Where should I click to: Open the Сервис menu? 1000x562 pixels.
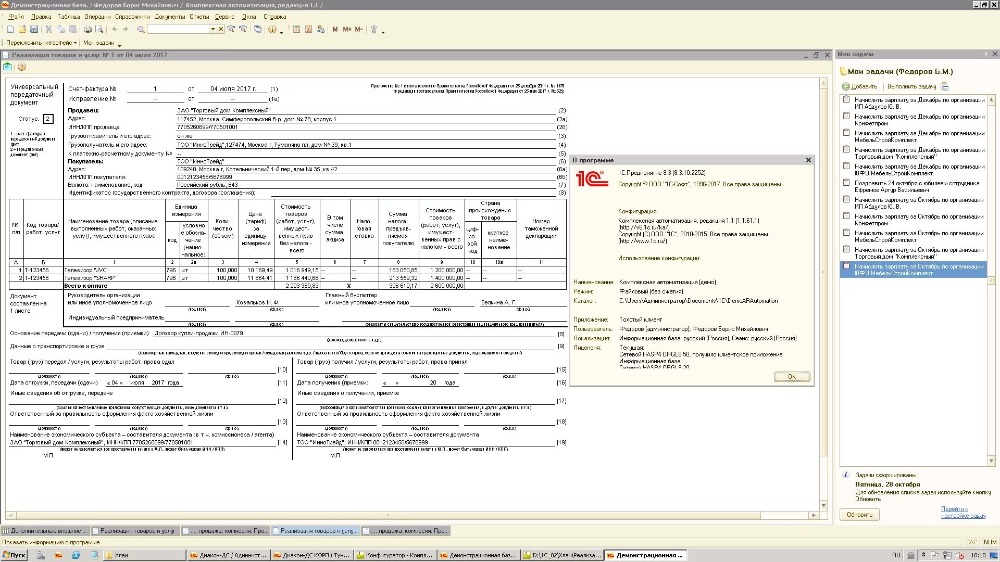tap(224, 17)
